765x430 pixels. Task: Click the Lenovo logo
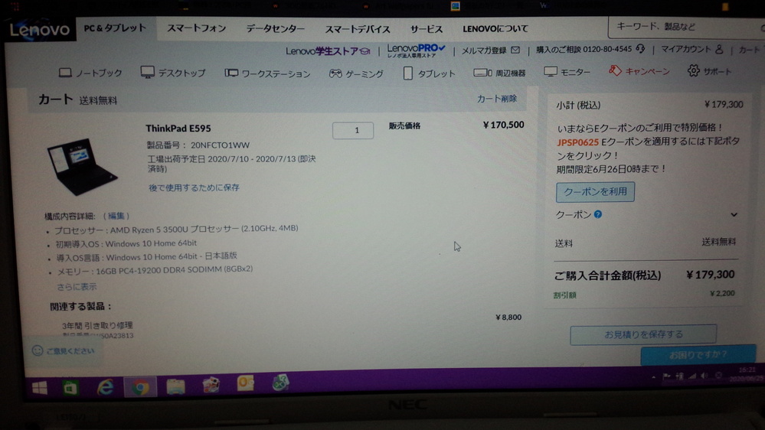click(40, 30)
